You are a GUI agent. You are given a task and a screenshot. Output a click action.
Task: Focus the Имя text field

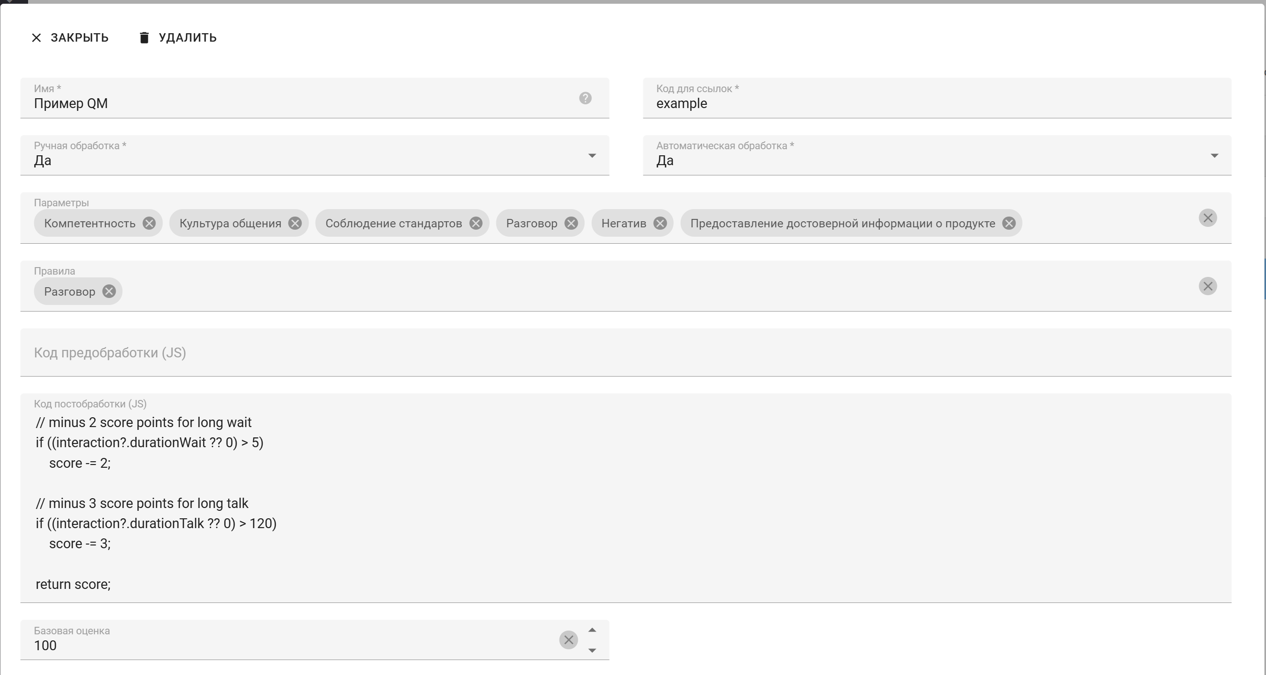[295, 103]
